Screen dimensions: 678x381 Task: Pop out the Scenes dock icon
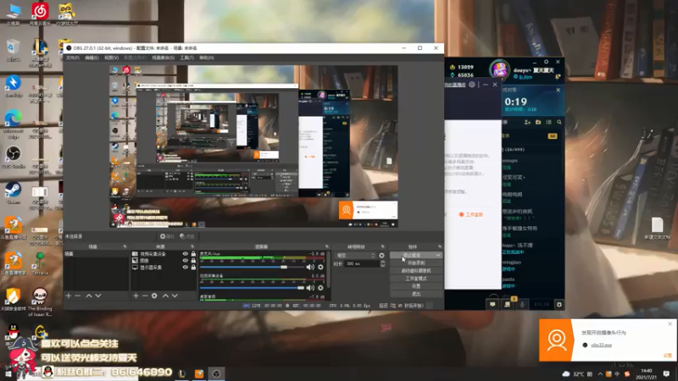125,246
